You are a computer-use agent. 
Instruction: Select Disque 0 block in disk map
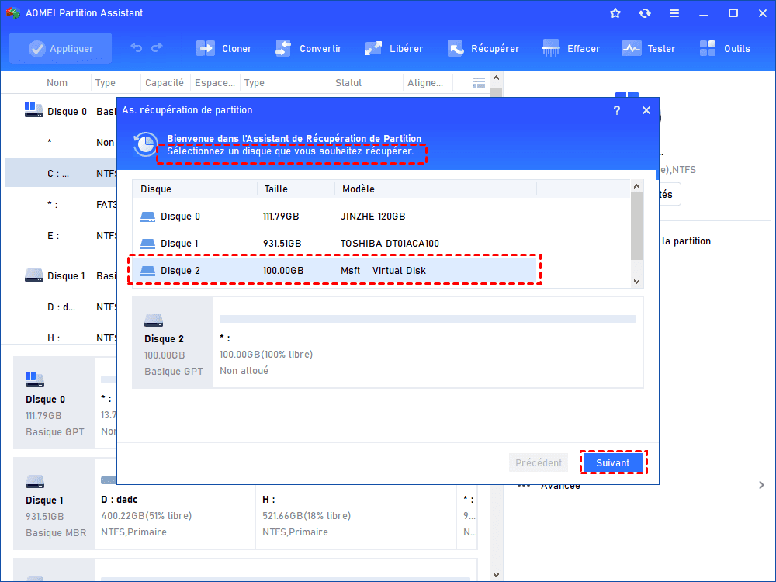(54, 403)
